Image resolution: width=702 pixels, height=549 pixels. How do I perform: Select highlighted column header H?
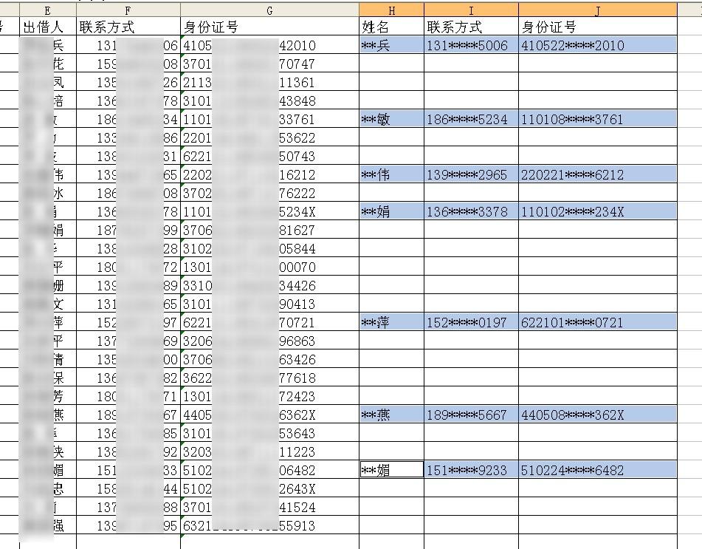391,10
